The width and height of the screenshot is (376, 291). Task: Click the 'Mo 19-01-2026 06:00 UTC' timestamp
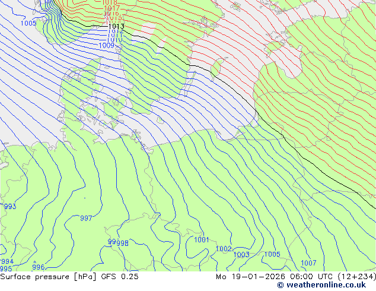(x=275, y=277)
